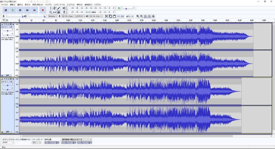Mute the second track
Screen dimensions: 275x149
point(4,82)
